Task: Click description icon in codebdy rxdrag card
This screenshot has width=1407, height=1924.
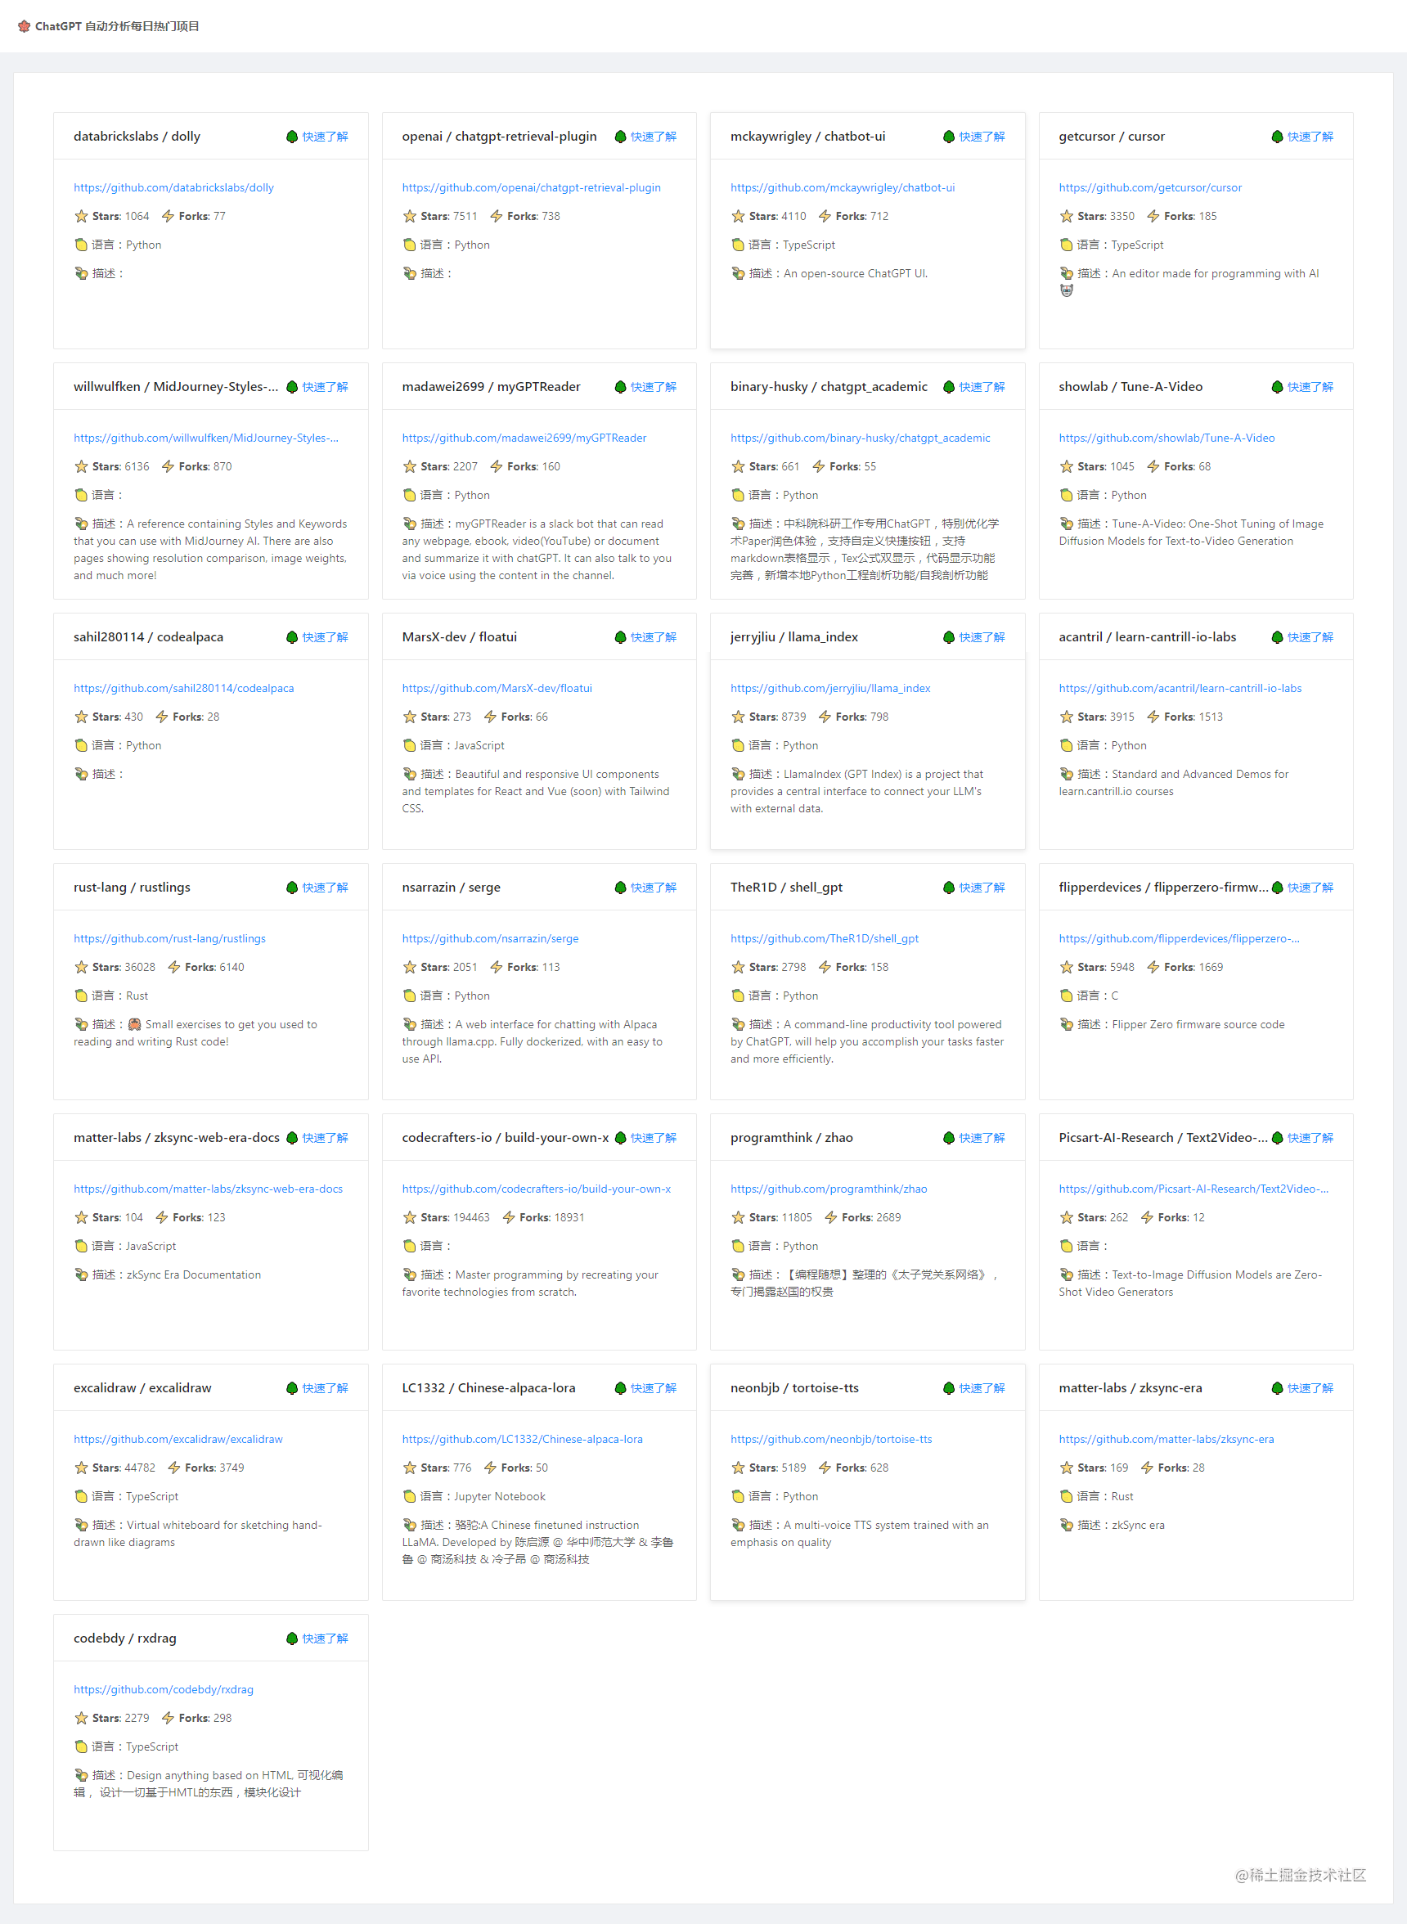Action: [81, 1776]
